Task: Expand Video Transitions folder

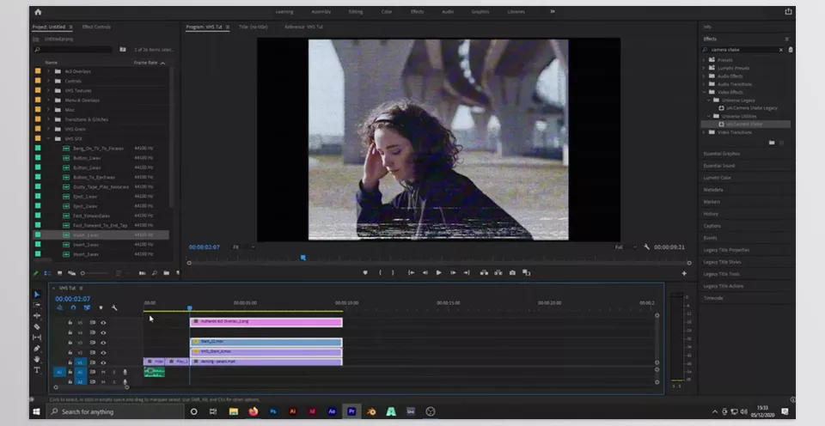Action: coord(704,132)
